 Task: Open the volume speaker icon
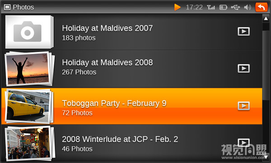coord(248,7)
